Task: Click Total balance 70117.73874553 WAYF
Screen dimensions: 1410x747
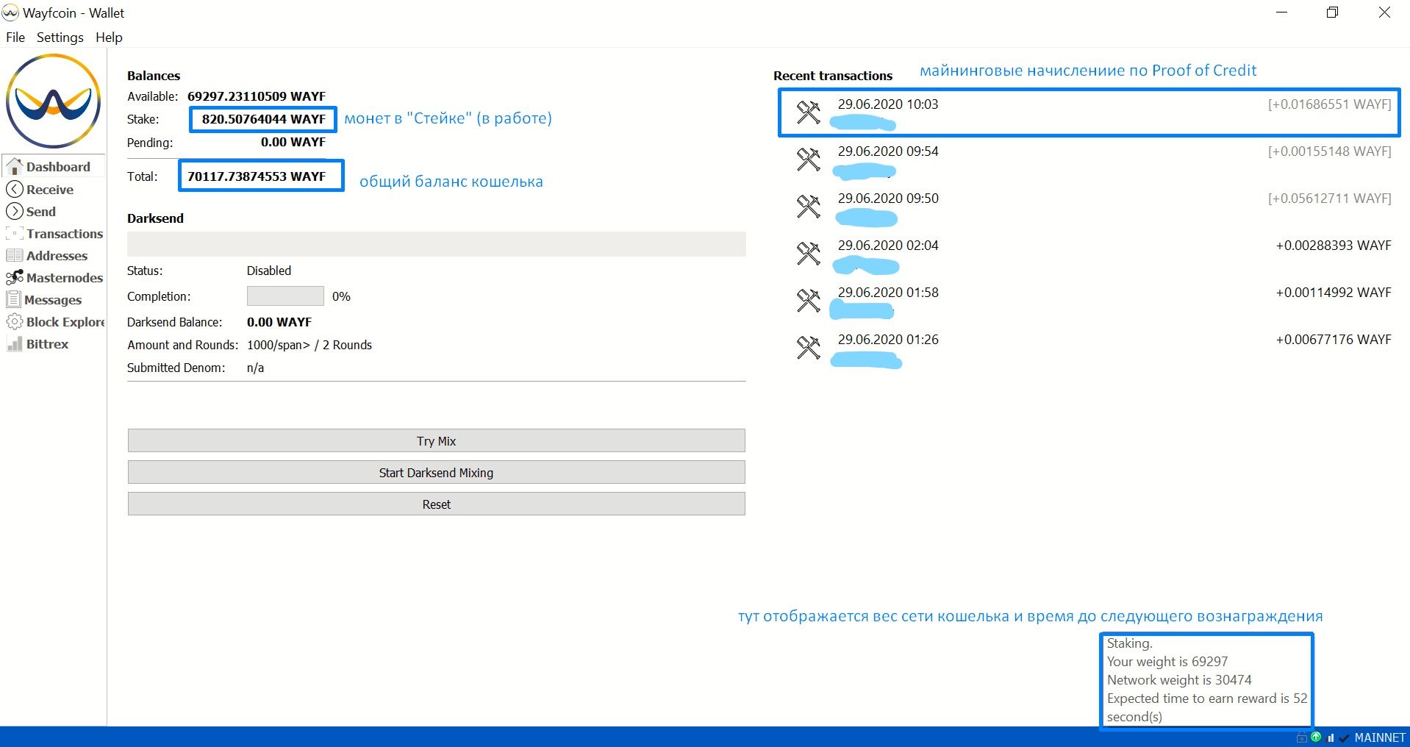Action: pos(257,176)
